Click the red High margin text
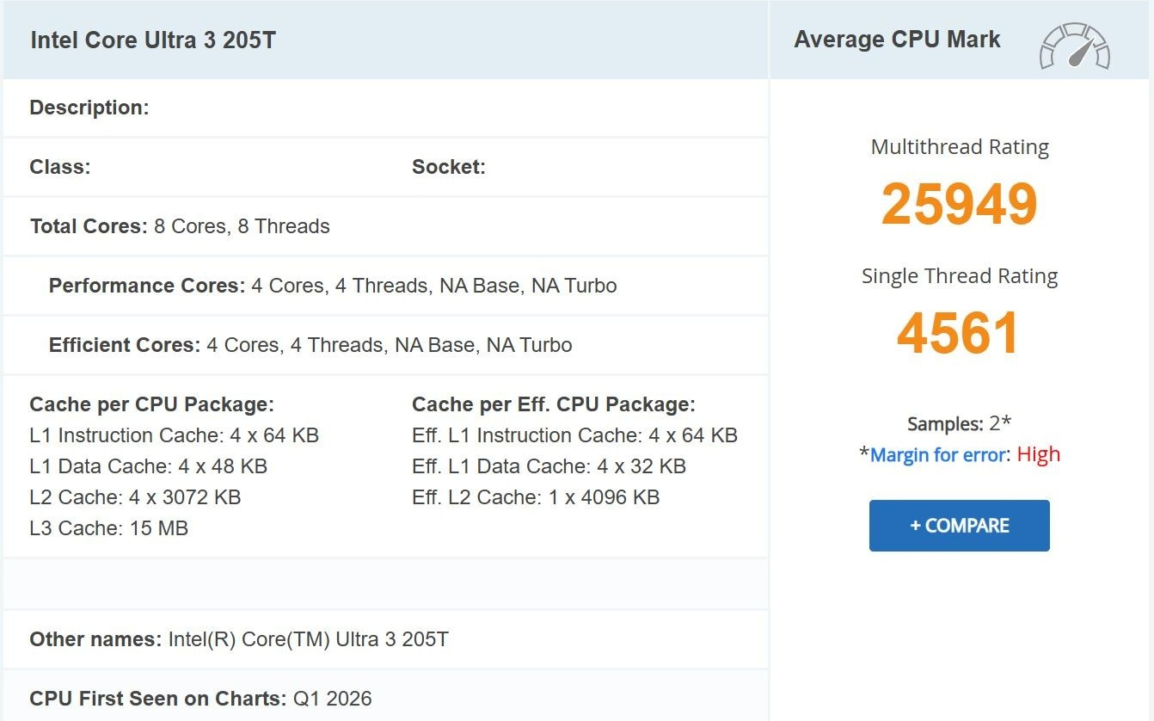1154x721 pixels. [1038, 454]
